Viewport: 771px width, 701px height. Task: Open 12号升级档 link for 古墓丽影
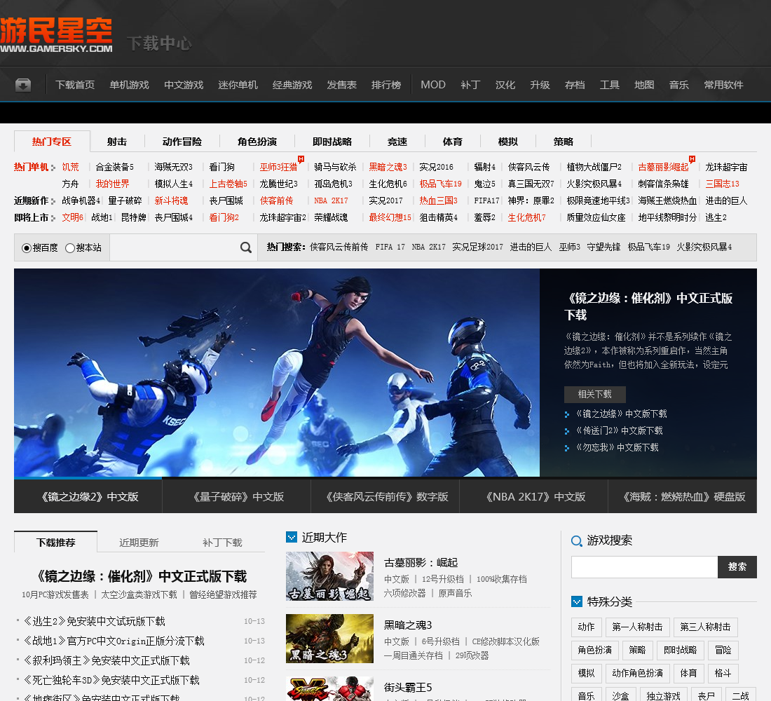[442, 579]
